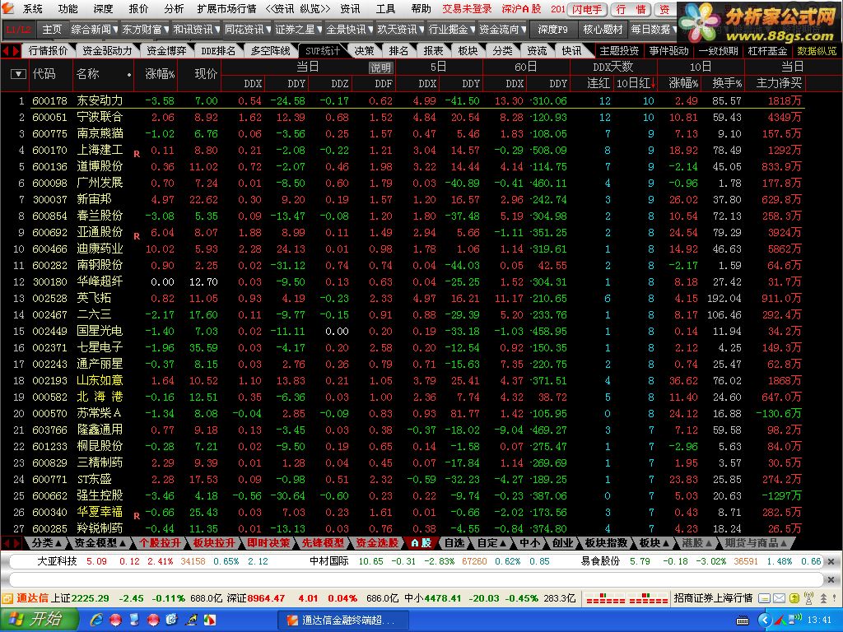This screenshot has width=843, height=632.
Task: Click the 通达信 logo icon in status bar
Action: tap(7, 598)
